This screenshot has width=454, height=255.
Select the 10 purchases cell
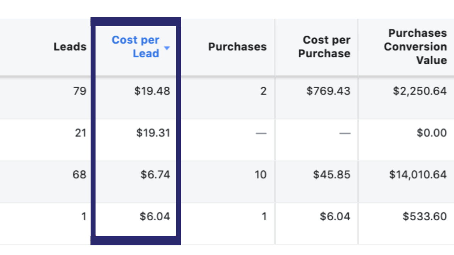click(x=261, y=175)
